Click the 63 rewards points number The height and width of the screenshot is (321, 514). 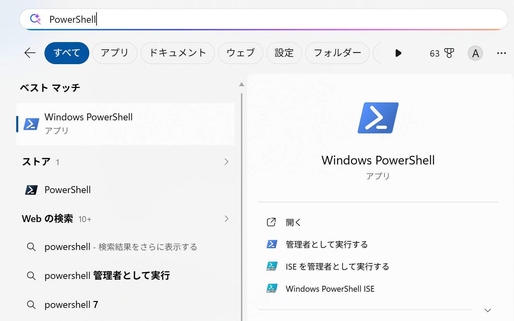point(434,53)
